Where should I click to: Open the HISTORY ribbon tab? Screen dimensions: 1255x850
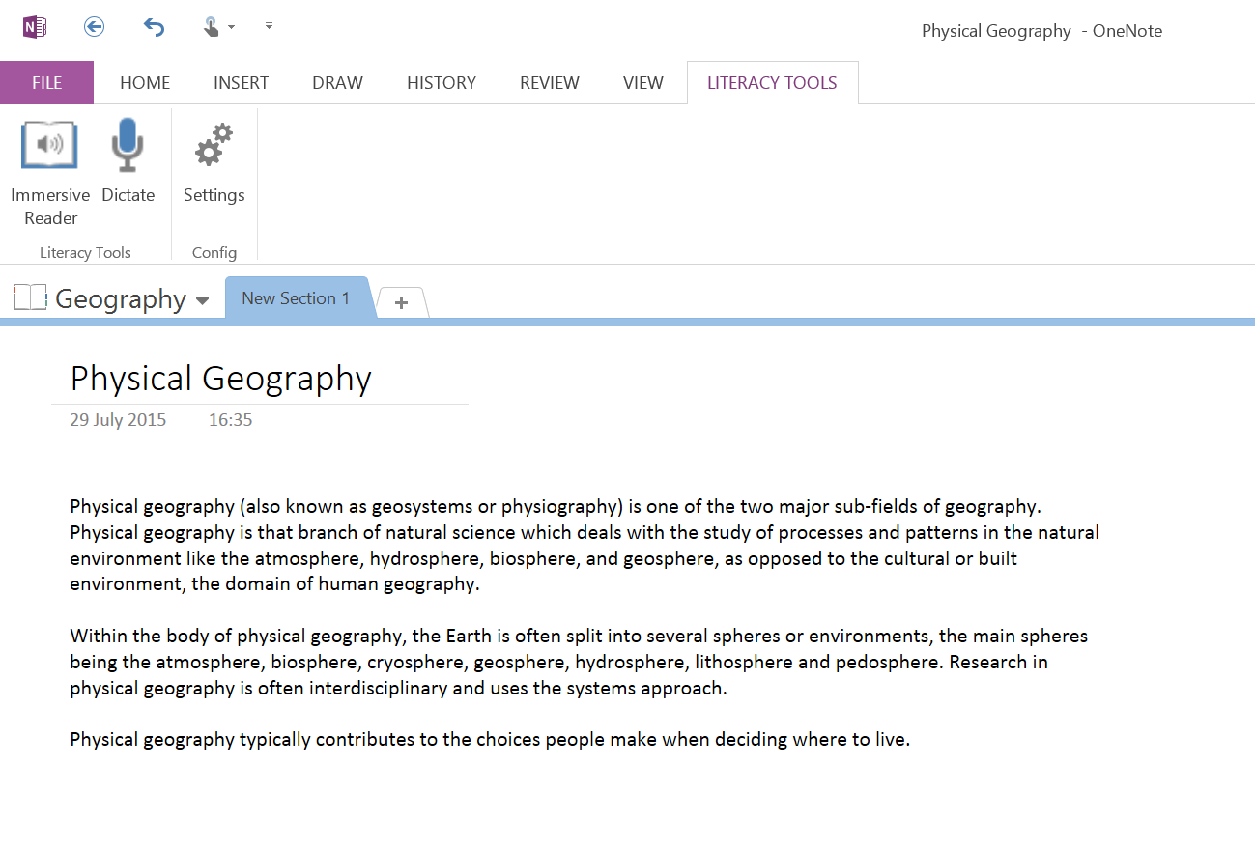click(442, 83)
